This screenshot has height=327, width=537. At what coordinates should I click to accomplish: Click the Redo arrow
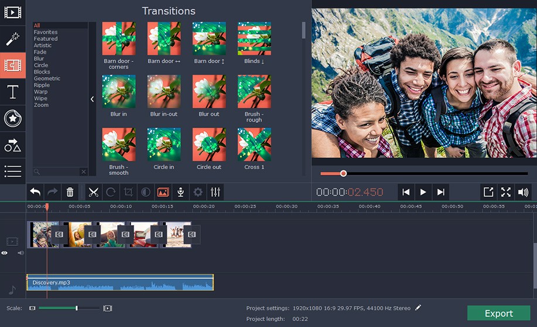[52, 192]
